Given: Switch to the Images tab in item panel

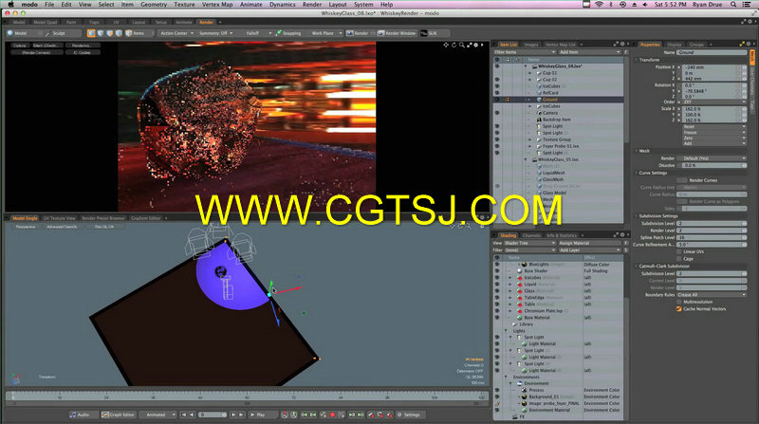Looking at the screenshot, I should 531,45.
